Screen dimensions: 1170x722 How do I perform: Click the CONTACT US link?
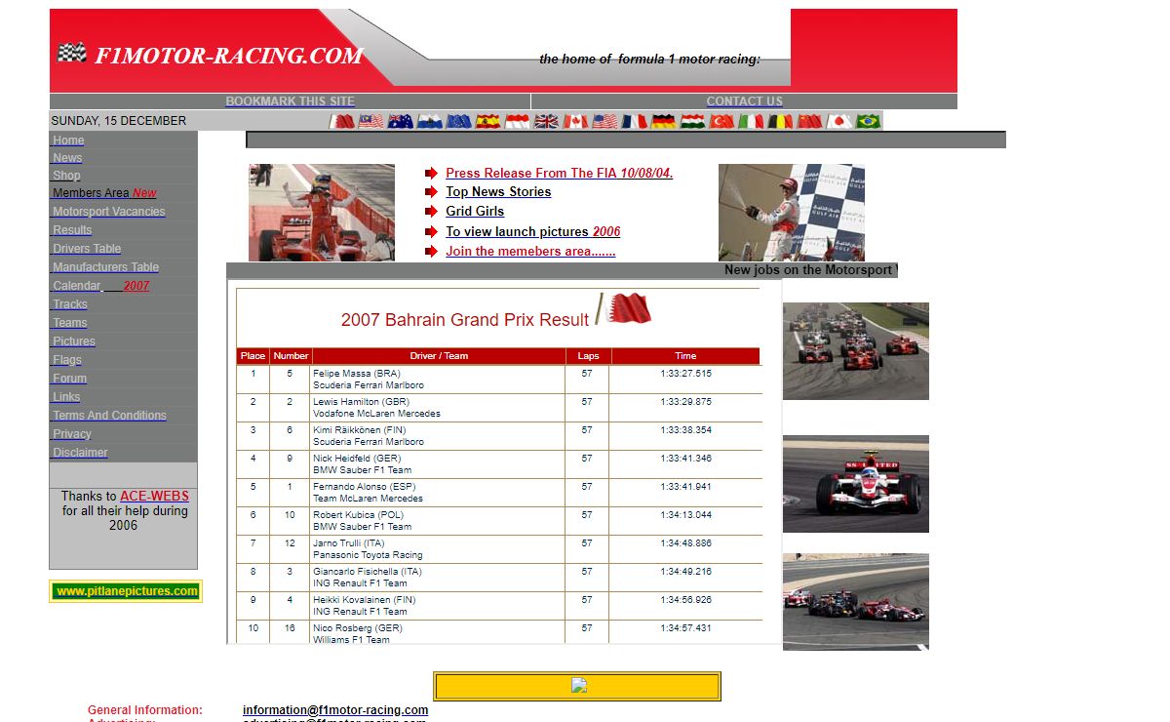coord(744,101)
